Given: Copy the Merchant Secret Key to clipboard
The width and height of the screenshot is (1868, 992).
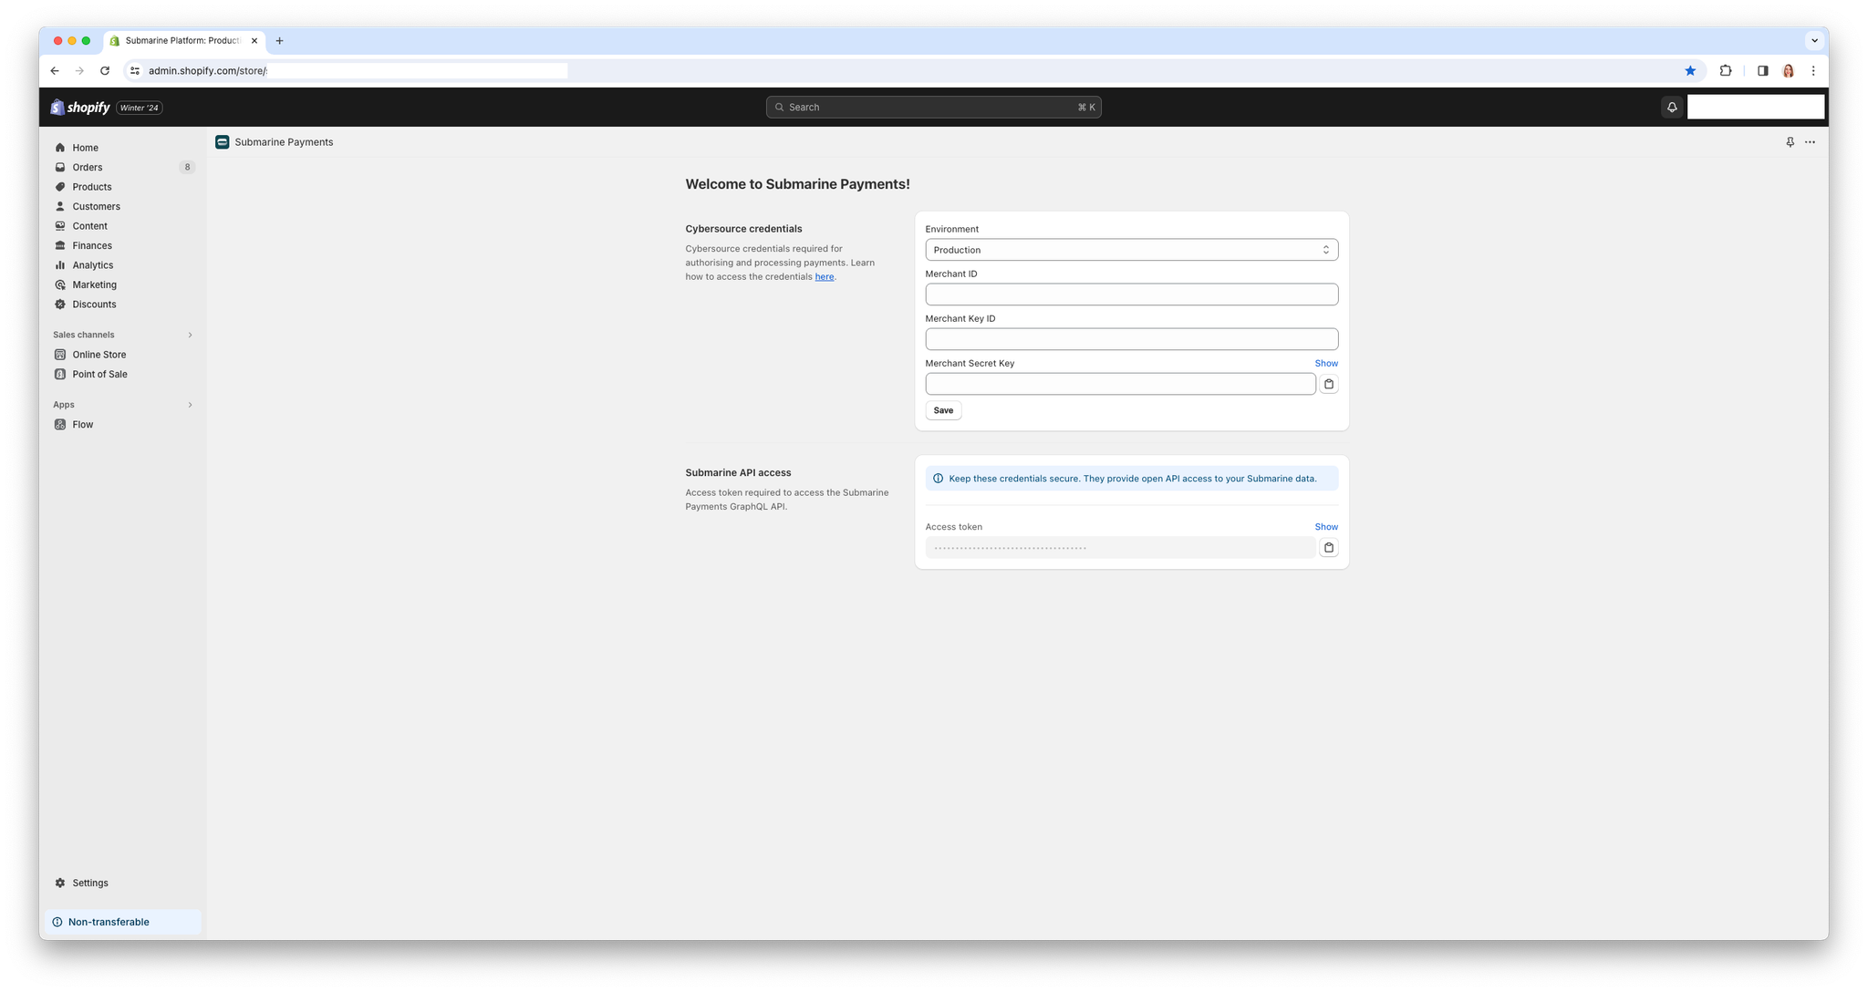Looking at the screenshot, I should point(1329,384).
